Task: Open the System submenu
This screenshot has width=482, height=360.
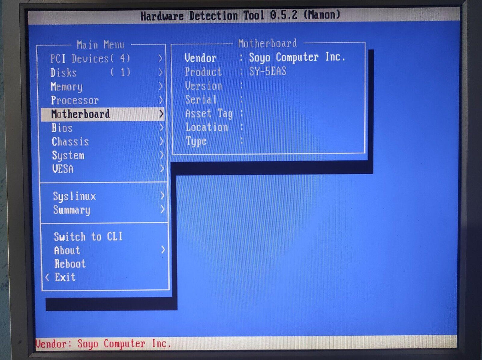Action: [68, 156]
